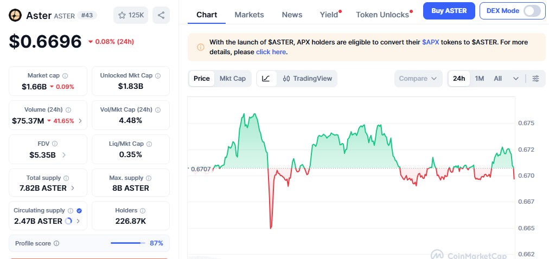Click the Volume (24h) info icon

pyautogui.click(x=68, y=110)
